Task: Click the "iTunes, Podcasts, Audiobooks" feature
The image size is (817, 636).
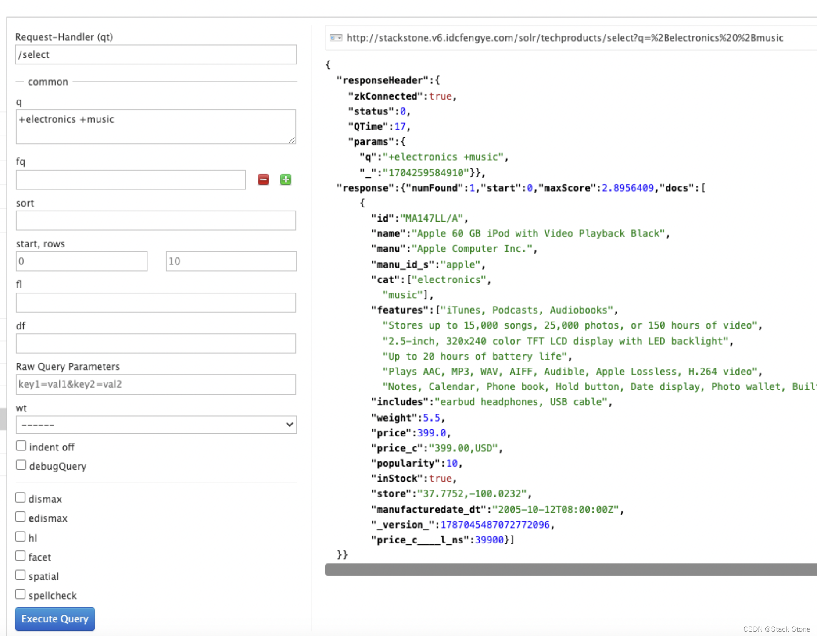Action: 527,310
